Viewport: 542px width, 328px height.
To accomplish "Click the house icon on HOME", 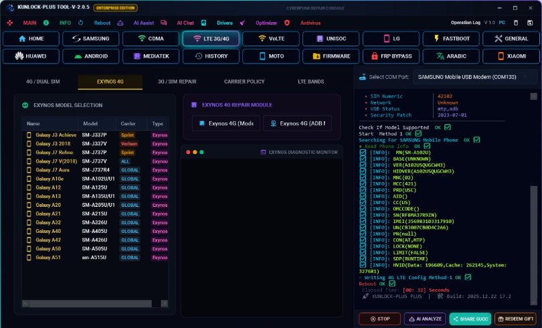I will point(22,39).
